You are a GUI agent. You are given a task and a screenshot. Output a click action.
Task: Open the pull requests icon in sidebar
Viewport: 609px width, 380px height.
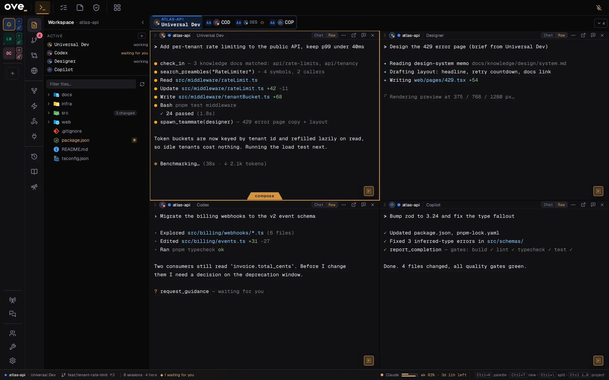(34, 55)
